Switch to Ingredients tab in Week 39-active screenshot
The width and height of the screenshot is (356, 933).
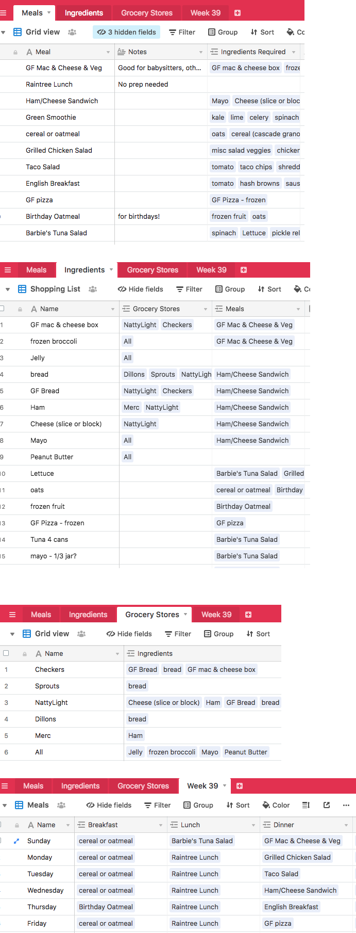coord(80,786)
